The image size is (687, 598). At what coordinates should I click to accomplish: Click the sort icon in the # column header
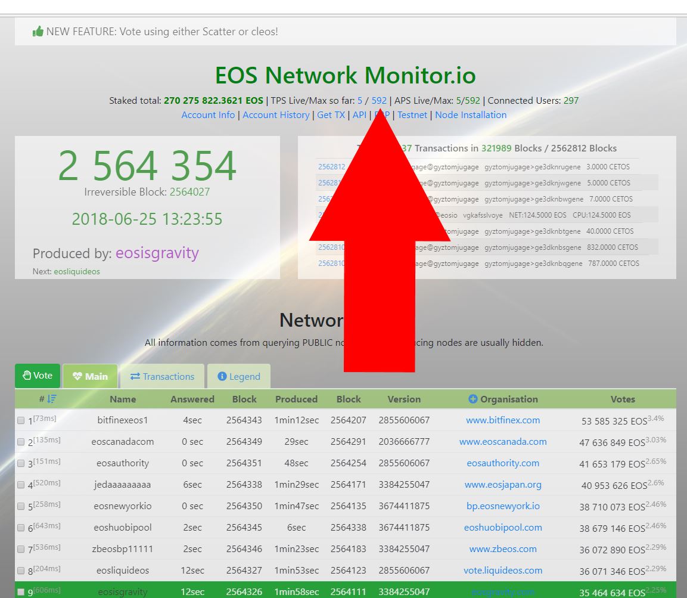point(52,399)
